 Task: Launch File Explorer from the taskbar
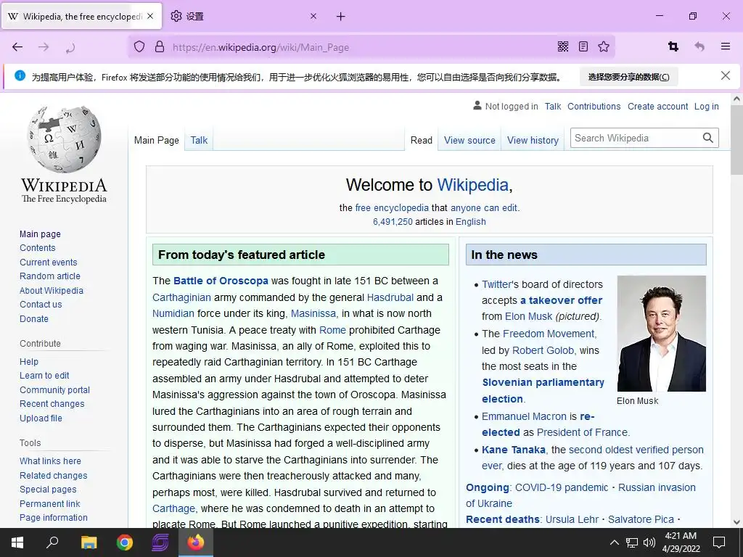point(89,542)
